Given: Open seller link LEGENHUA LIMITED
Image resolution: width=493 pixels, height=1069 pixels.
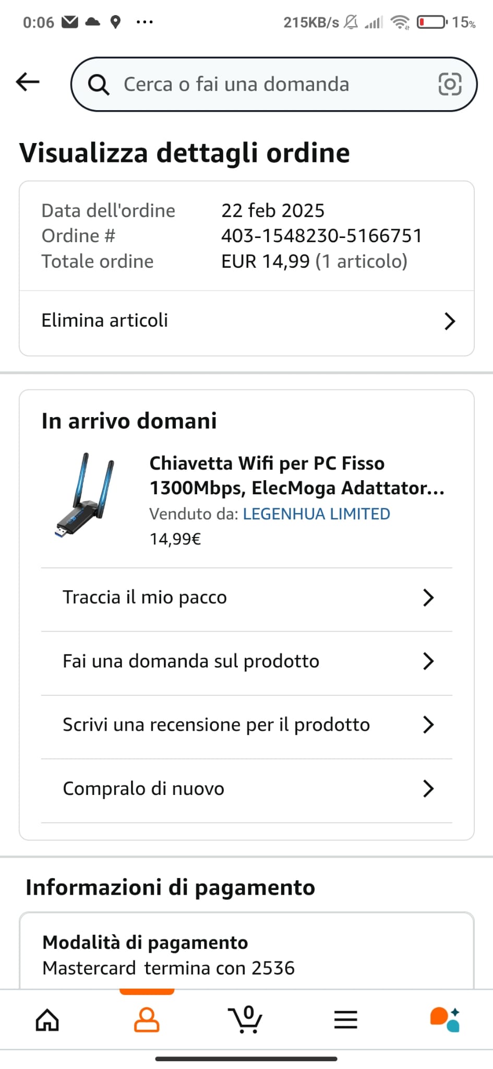Looking at the screenshot, I should (x=317, y=514).
